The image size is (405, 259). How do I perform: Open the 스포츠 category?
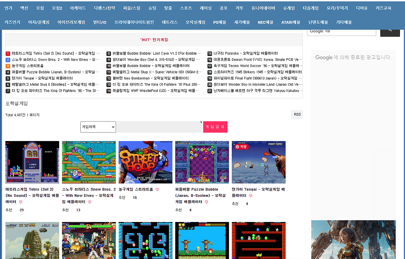(x=186, y=8)
